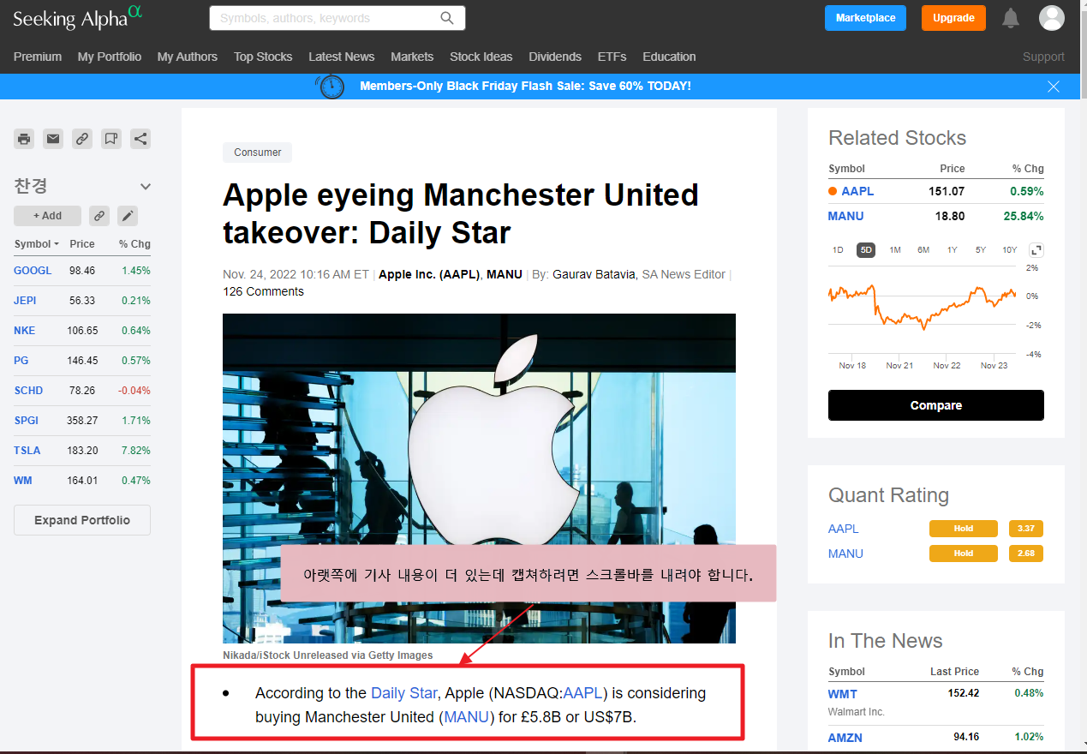Click the Seeking Alpha logo
This screenshot has height=754, width=1087.
tap(77, 17)
